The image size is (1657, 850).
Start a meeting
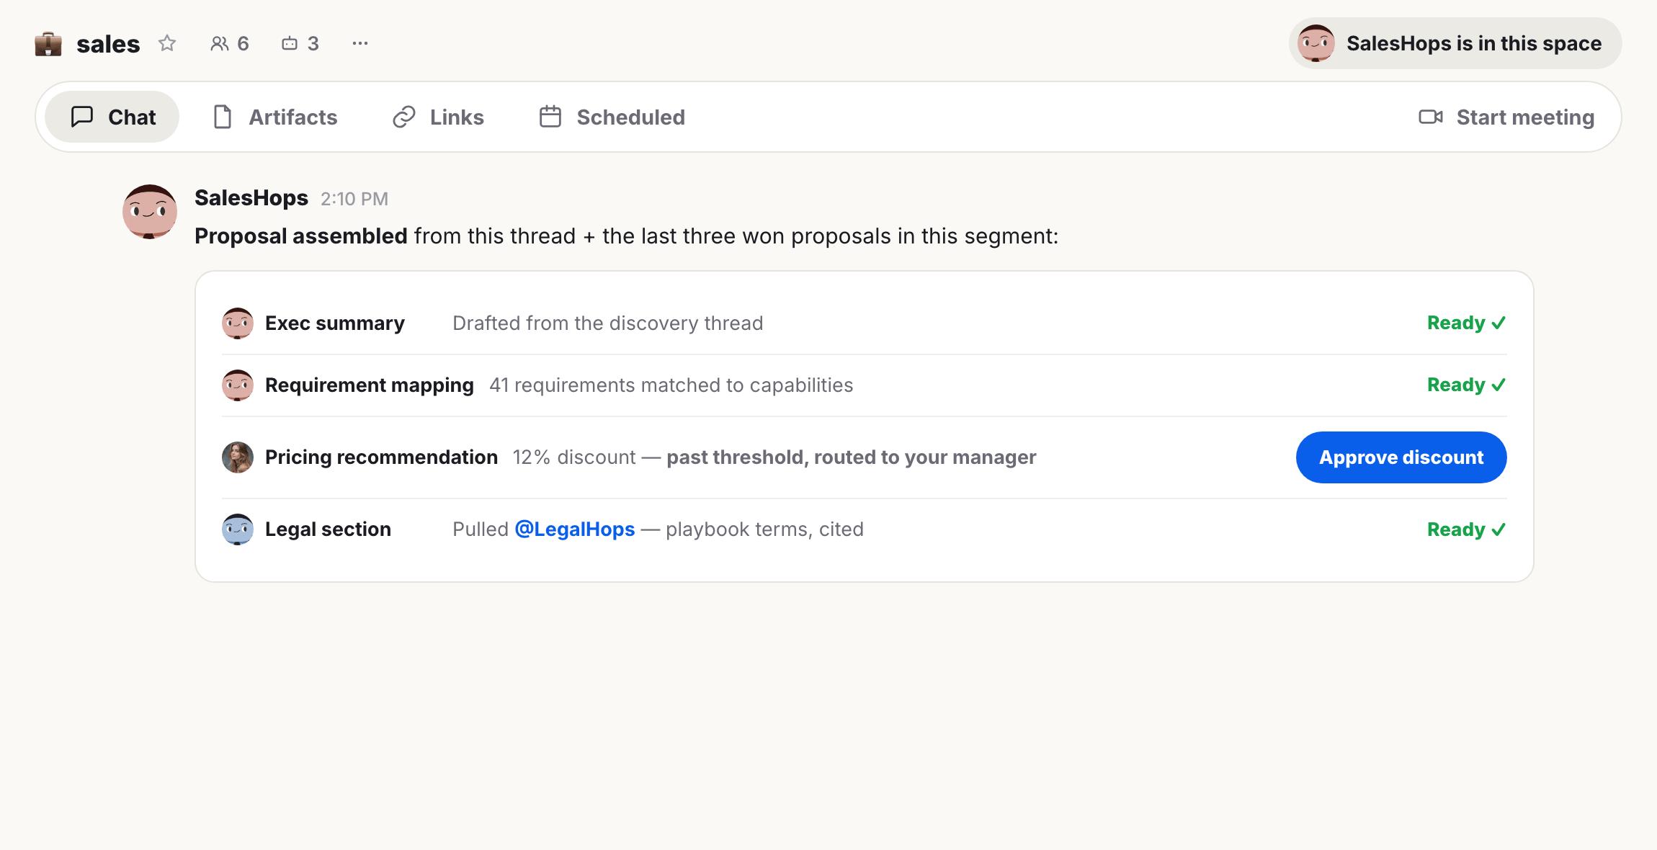1506,117
